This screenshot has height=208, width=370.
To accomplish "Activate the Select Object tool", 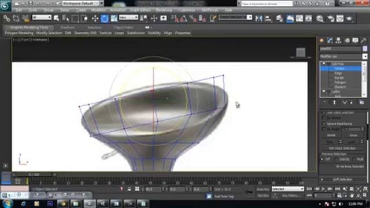I will pos(56,18).
